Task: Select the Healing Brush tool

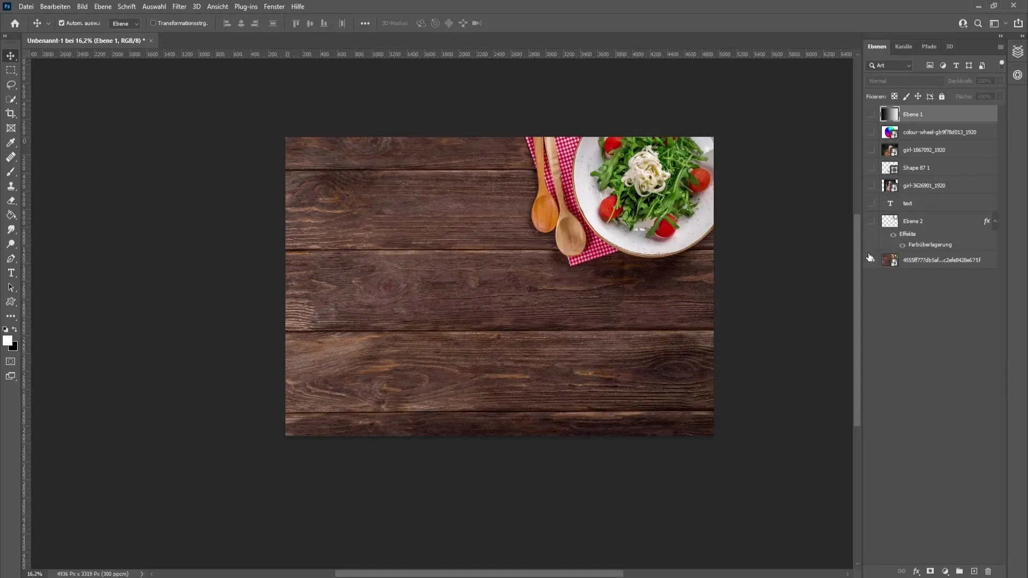Action: (x=11, y=157)
